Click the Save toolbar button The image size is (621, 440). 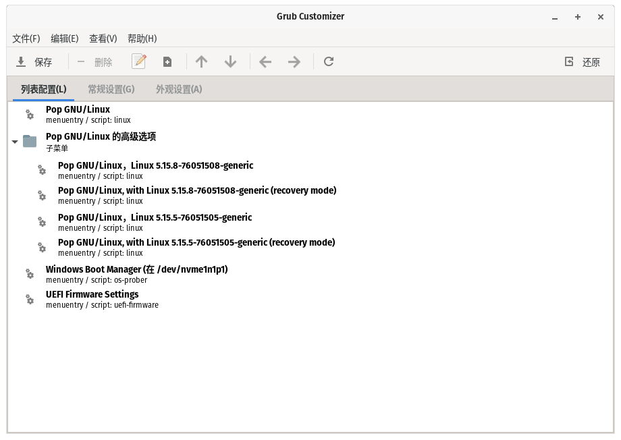pos(34,62)
